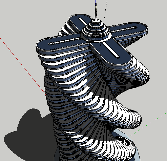The image size is (167, 161).
Task: Click the empty gray background area
Action: click(x=23, y=17)
